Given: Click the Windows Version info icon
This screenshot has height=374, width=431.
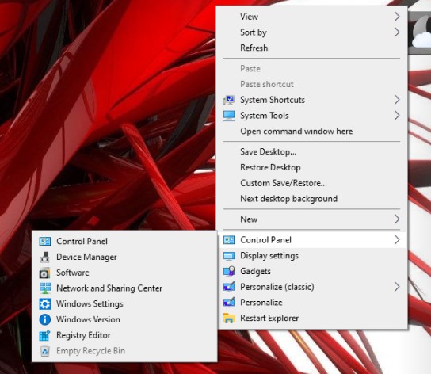Looking at the screenshot, I should coord(45,319).
